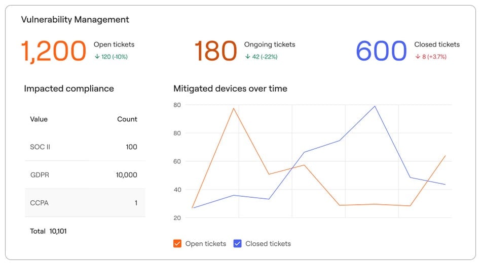
Task: Click the 600 closed tickets number
Action: tap(381, 51)
